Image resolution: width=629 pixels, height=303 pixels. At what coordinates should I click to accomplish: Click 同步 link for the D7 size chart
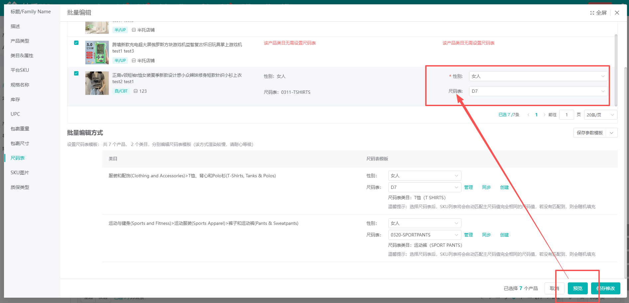[x=486, y=187]
